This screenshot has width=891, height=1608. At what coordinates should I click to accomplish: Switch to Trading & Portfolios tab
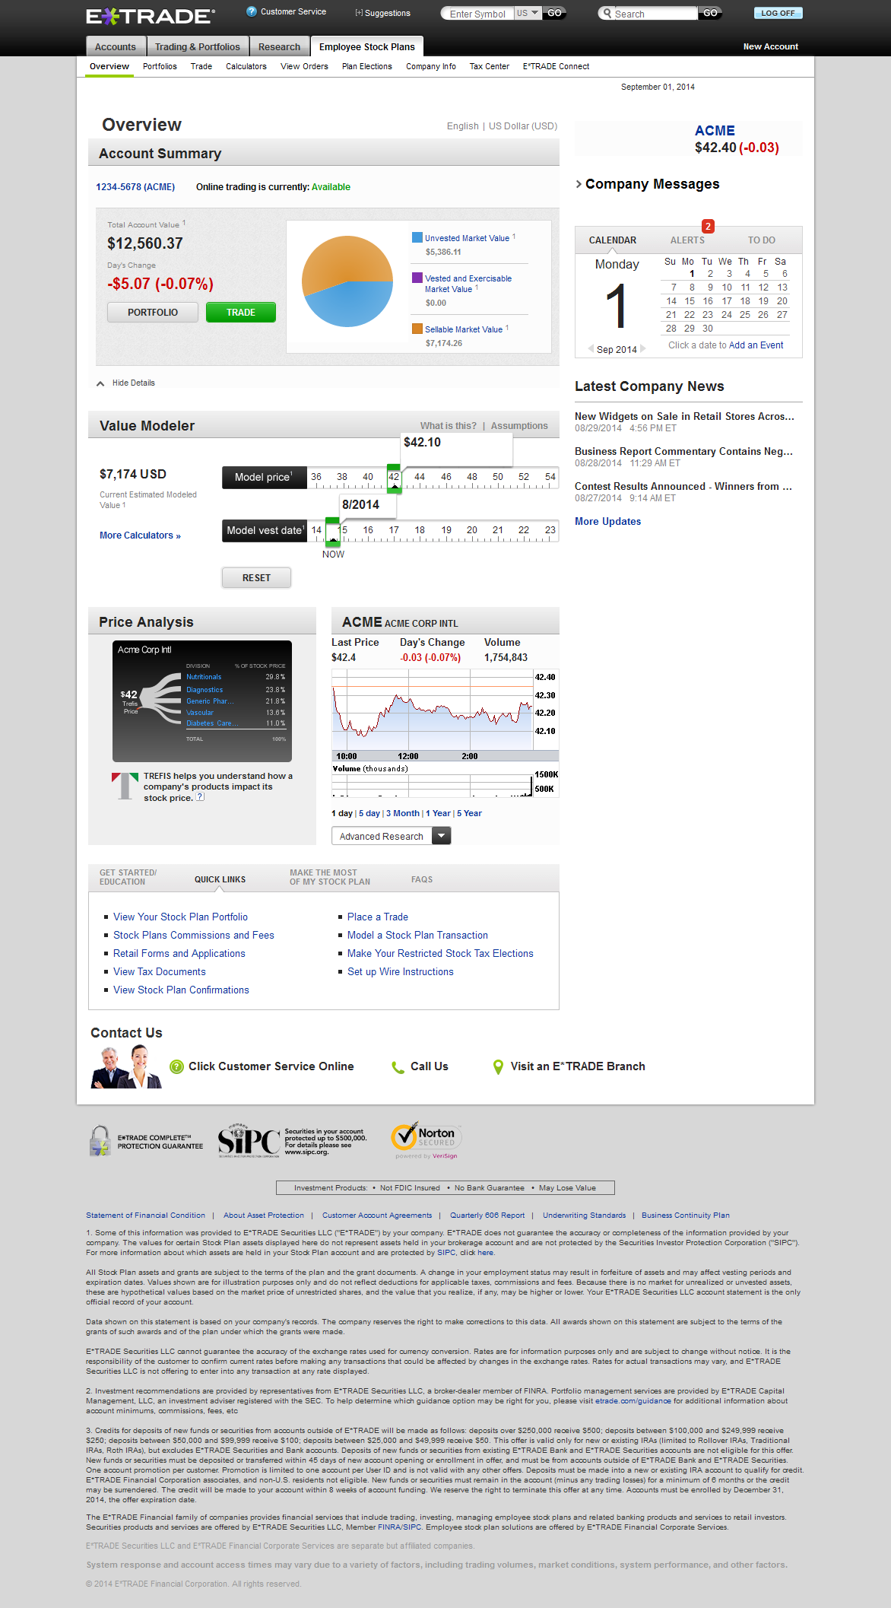click(x=198, y=46)
